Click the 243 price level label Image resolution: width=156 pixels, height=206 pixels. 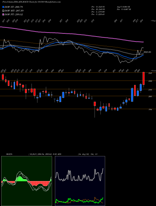(150, 73)
